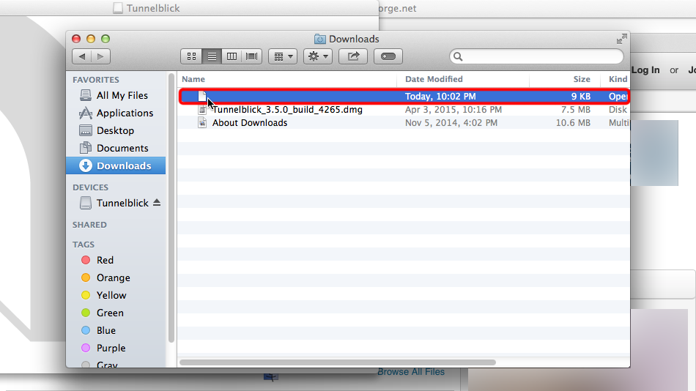The height and width of the screenshot is (391, 696).
Task: Toggle full screen with the top-right arrows
Action: click(621, 39)
